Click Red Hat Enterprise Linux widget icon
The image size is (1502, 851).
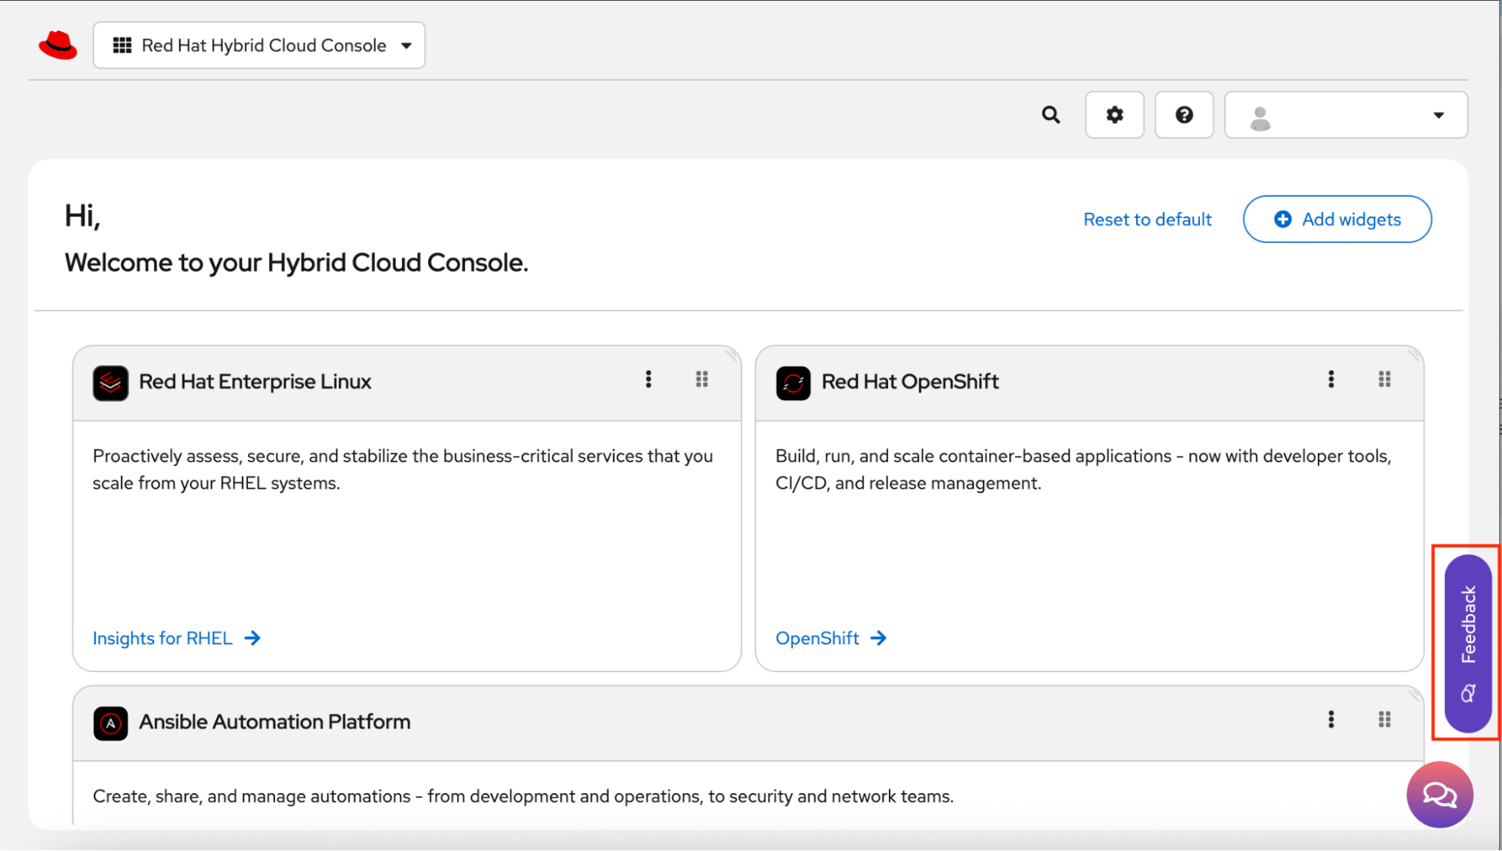(x=110, y=383)
